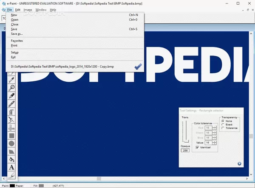This screenshot has width=255, height=188.
Task: Choose Save as... menu entry
Action: [75, 34]
